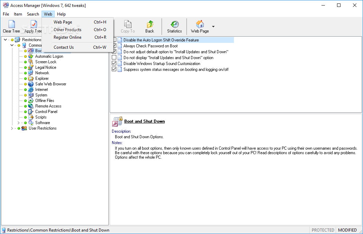The height and width of the screenshot is (234, 363).
Task: Select the Internet tree icon
Action: pyautogui.click(x=31, y=90)
